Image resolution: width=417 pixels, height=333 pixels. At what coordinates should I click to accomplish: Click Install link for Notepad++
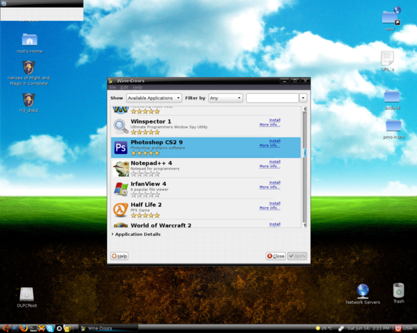[275, 162]
